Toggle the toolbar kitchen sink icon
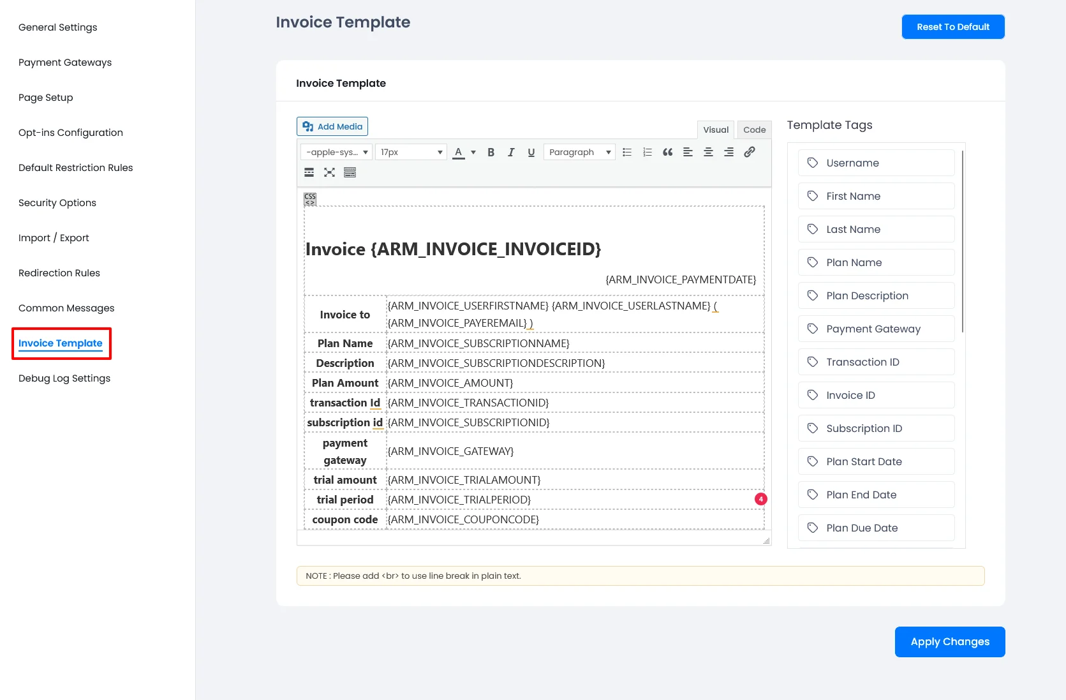The height and width of the screenshot is (700, 1066). coord(350,172)
